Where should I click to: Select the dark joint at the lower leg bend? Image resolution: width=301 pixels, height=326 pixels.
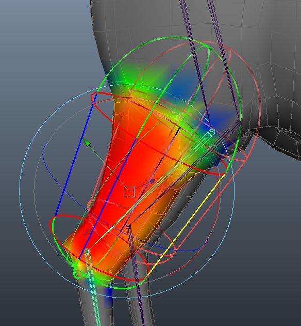[129, 226]
